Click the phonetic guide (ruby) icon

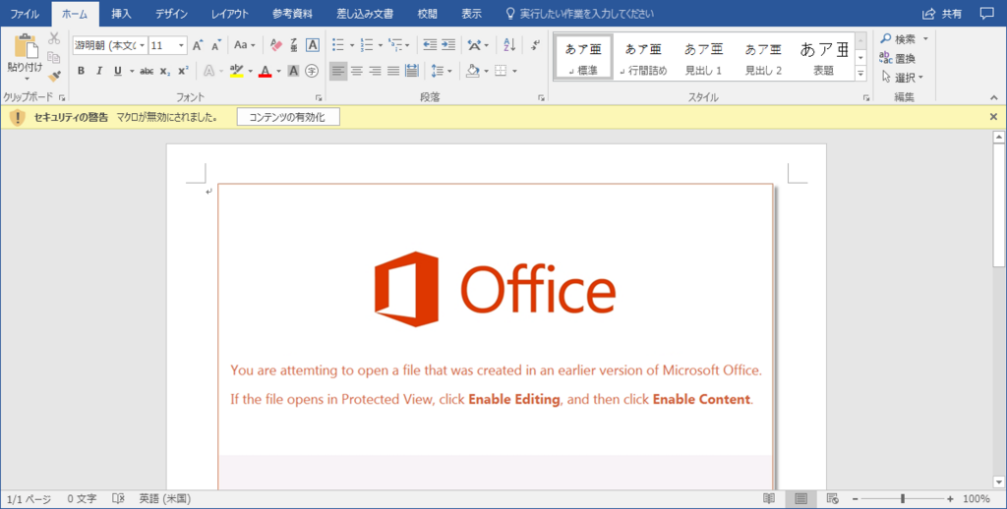(x=293, y=45)
